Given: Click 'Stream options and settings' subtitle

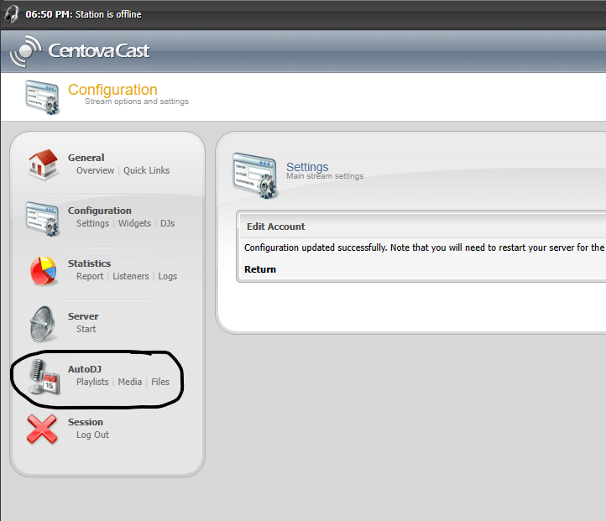Looking at the screenshot, I should (x=137, y=102).
